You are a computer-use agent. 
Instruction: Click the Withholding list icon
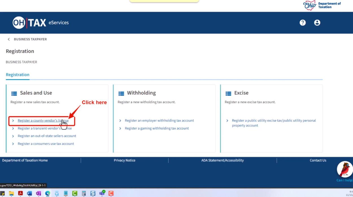coord(121,93)
